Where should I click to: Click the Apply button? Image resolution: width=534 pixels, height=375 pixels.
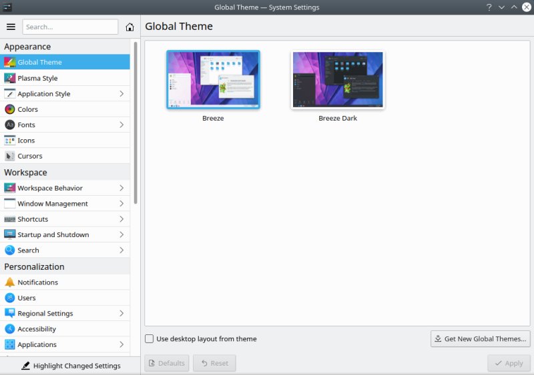click(509, 363)
